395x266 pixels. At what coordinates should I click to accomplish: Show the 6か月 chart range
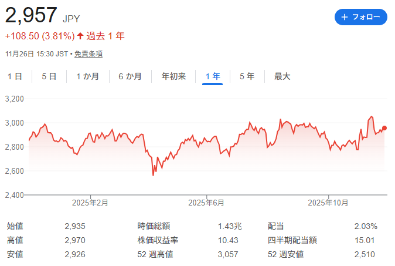click(x=130, y=76)
